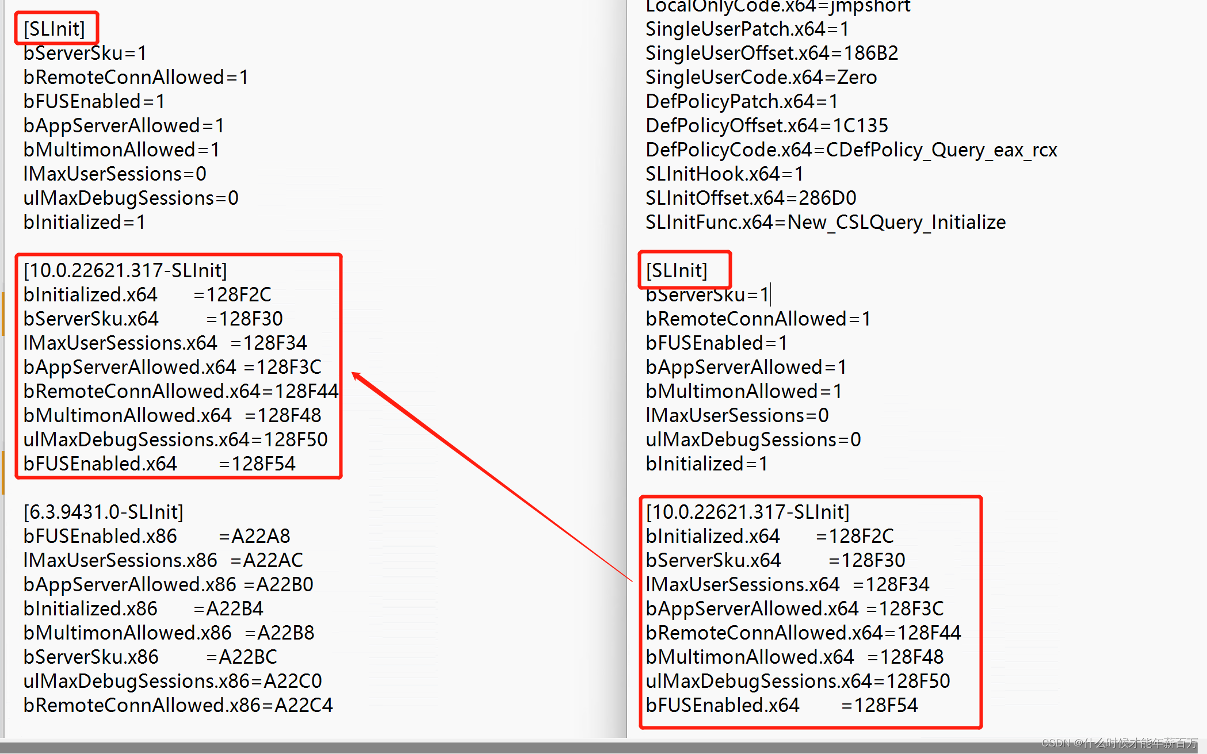Click the DefPolicyOffset.x64=1C135 line
The width and height of the screenshot is (1207, 754).
(766, 125)
